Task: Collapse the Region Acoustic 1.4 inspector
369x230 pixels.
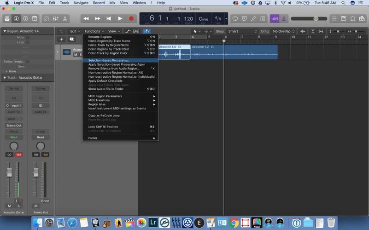Action: click(x=5, y=31)
